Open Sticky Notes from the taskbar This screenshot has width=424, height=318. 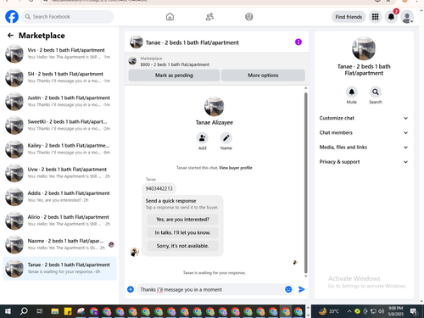click(68, 311)
